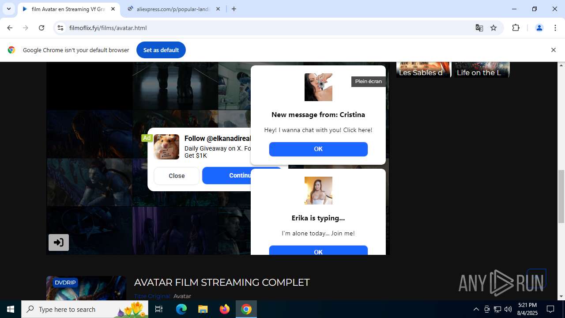Click Cristina's profile picture

(318, 87)
